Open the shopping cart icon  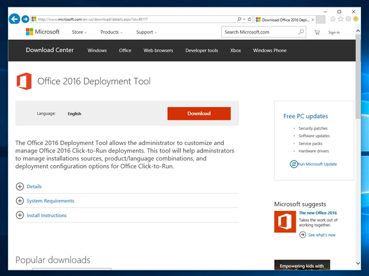[x=317, y=32]
